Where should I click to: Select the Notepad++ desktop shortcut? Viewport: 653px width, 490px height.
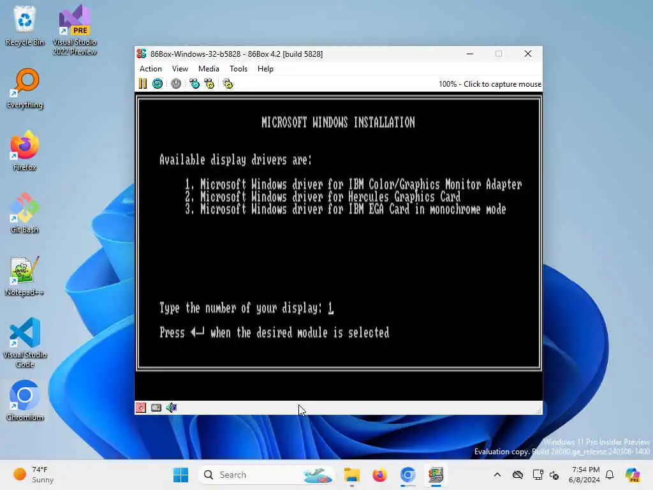point(25,276)
